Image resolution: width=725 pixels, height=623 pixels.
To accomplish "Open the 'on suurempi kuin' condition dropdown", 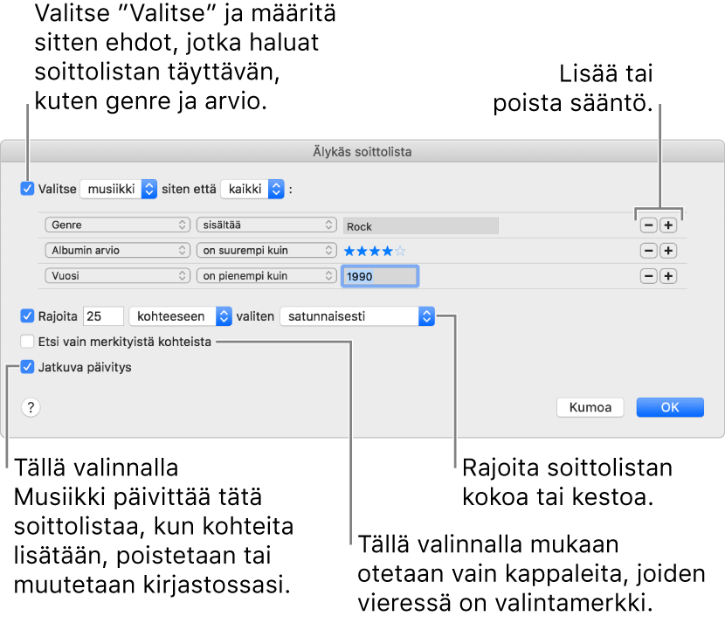I will 266,251.
